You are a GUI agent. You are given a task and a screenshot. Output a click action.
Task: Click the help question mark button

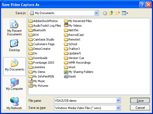point(142,5)
